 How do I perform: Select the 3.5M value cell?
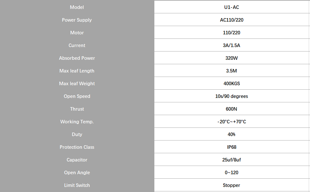232,71
